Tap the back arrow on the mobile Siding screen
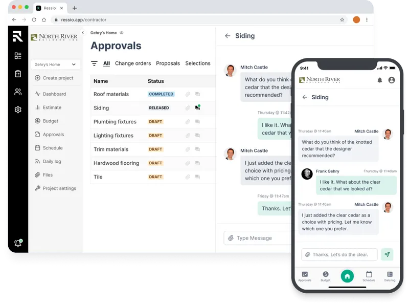 304,97
